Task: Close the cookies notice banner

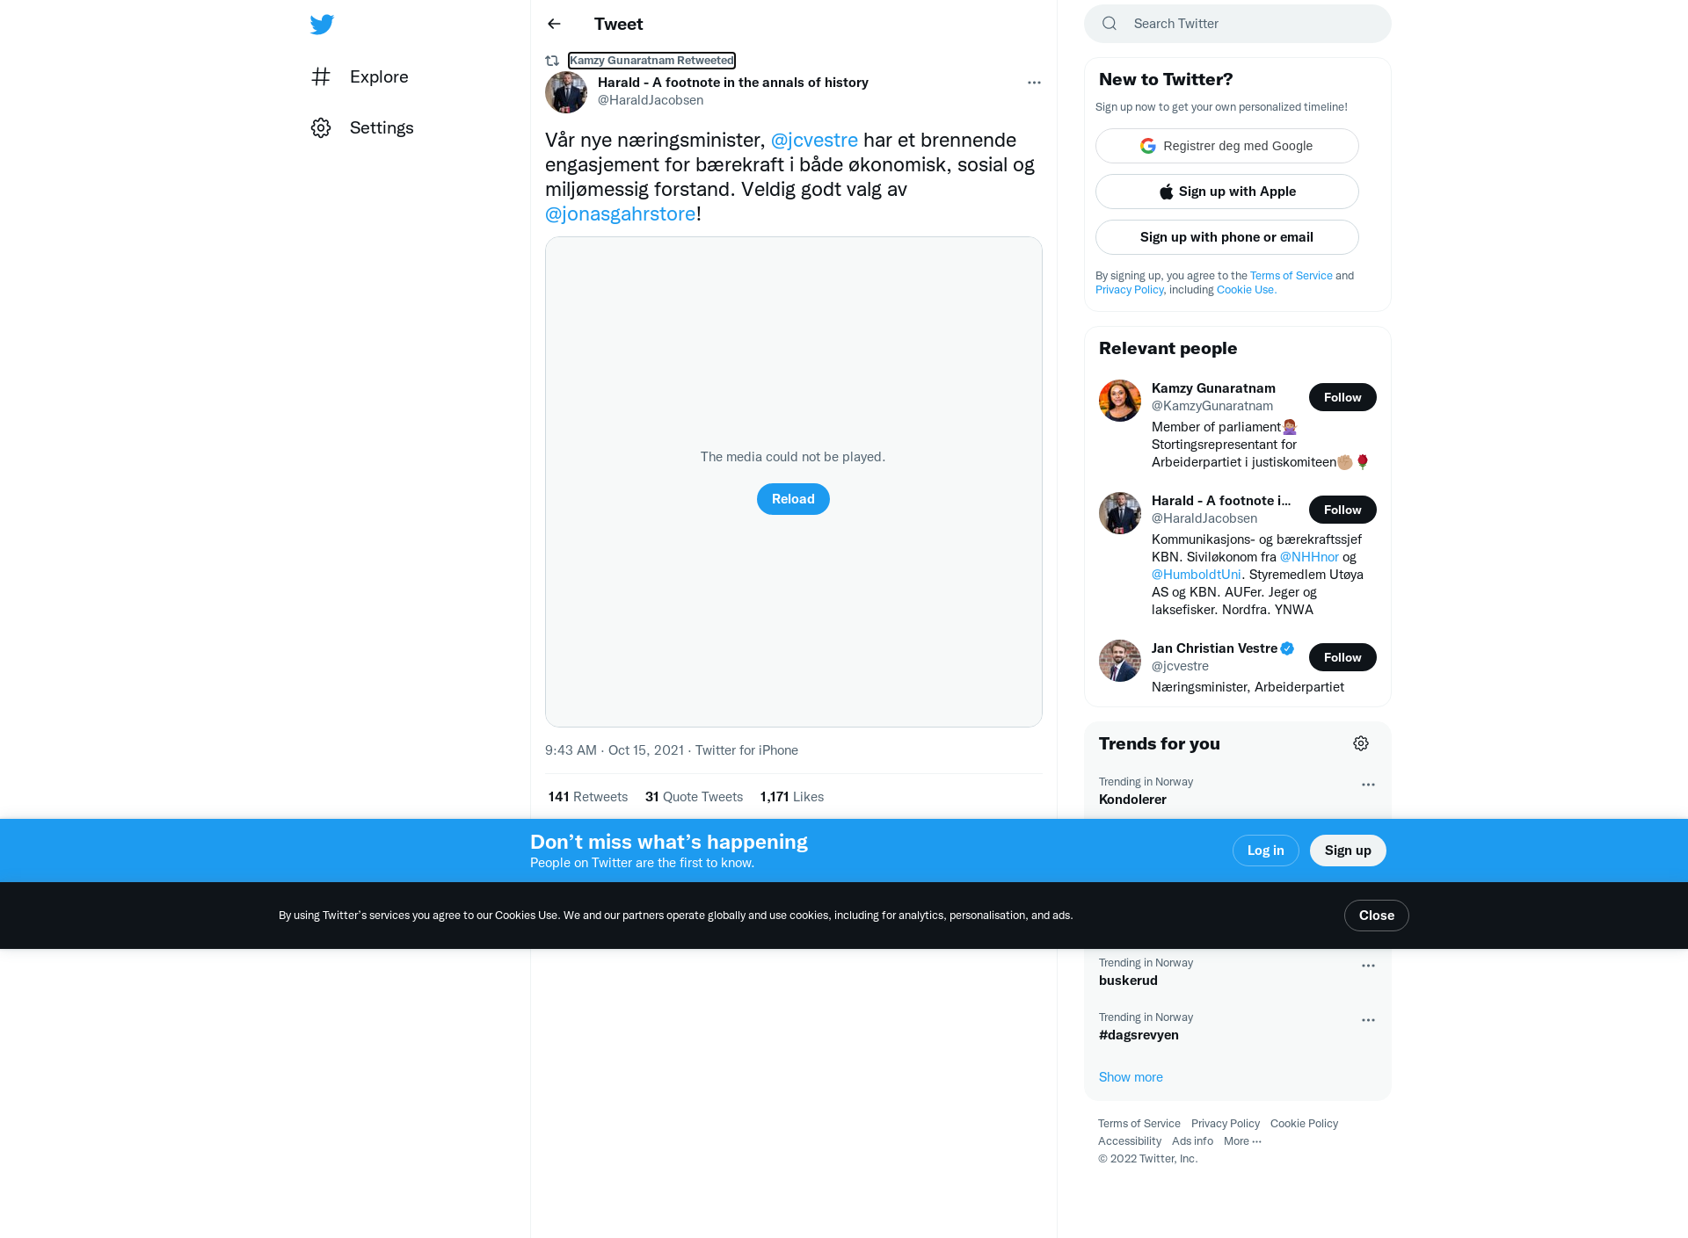Action: point(1376,916)
